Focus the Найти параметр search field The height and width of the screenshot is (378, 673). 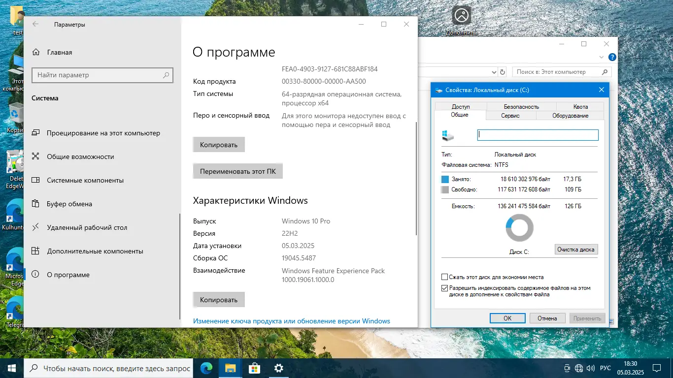tap(102, 75)
